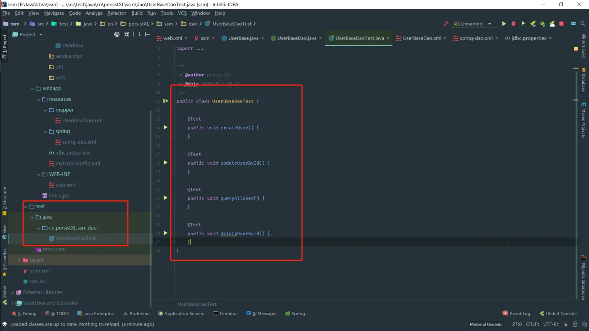The height and width of the screenshot is (331, 589).
Task: Open Project Structure grid icon
Action: click(x=573, y=24)
